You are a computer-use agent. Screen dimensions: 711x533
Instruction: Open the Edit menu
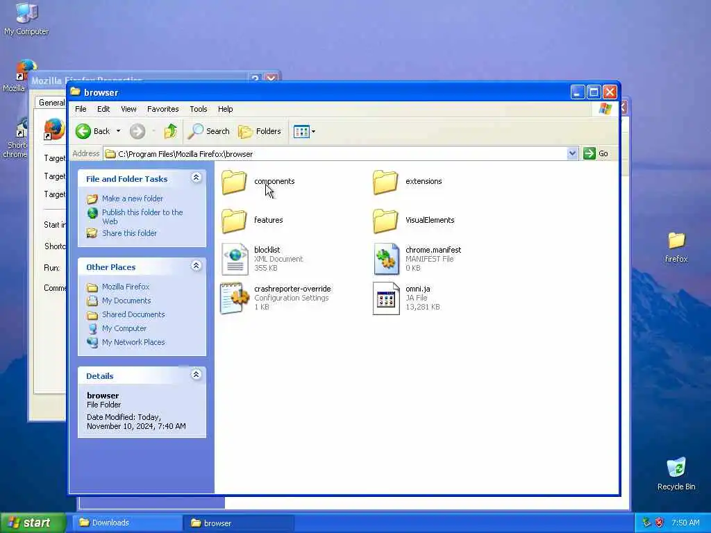103,109
